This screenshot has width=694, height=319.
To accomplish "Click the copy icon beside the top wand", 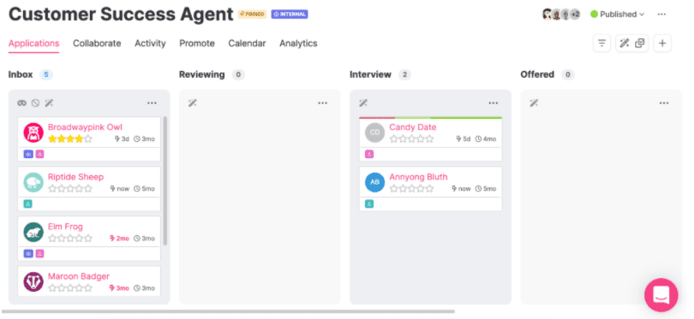I will [639, 44].
